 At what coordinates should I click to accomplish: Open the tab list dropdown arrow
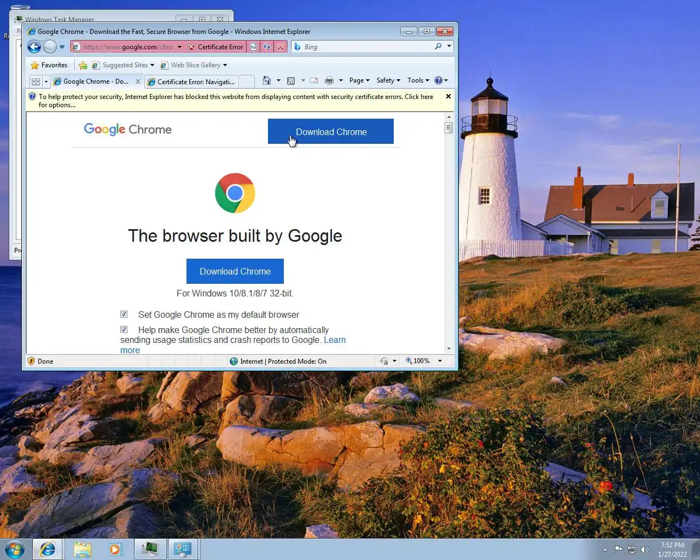pos(46,81)
